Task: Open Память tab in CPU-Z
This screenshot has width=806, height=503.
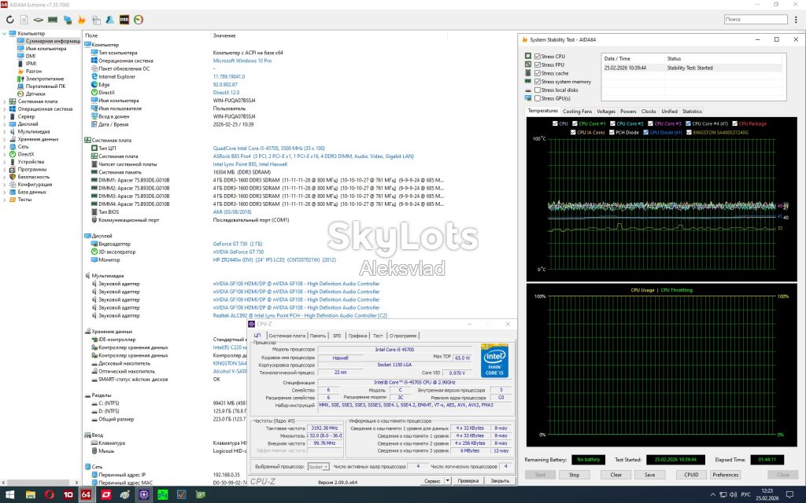Action: click(318, 336)
